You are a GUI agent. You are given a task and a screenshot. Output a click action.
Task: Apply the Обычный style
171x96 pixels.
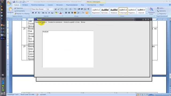coord(123,11)
